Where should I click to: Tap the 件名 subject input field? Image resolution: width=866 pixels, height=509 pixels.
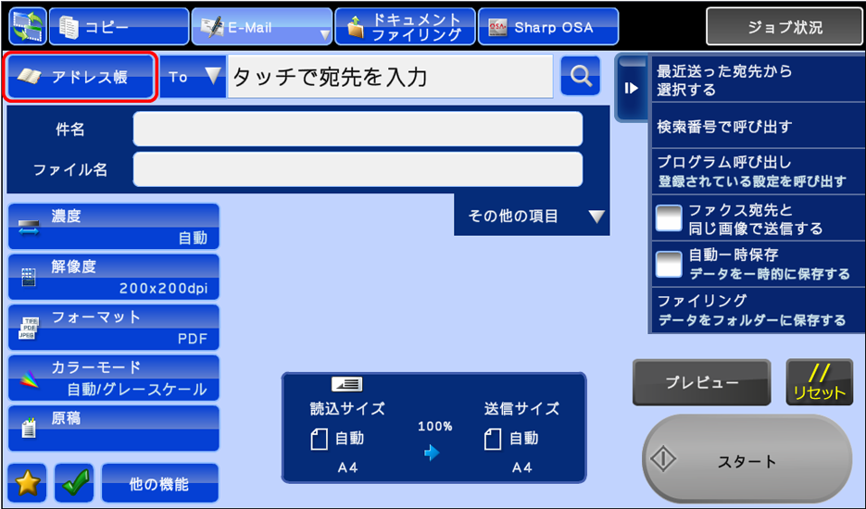(x=358, y=130)
